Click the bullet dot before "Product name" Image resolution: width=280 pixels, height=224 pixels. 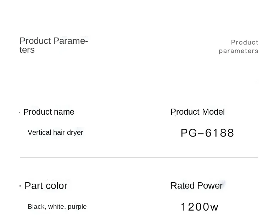(20, 113)
